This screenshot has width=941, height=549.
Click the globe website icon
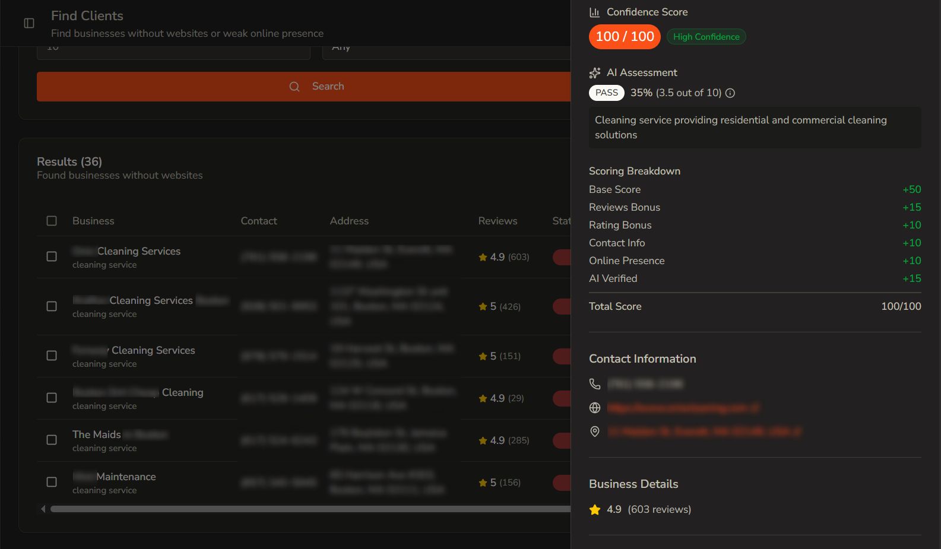click(595, 408)
